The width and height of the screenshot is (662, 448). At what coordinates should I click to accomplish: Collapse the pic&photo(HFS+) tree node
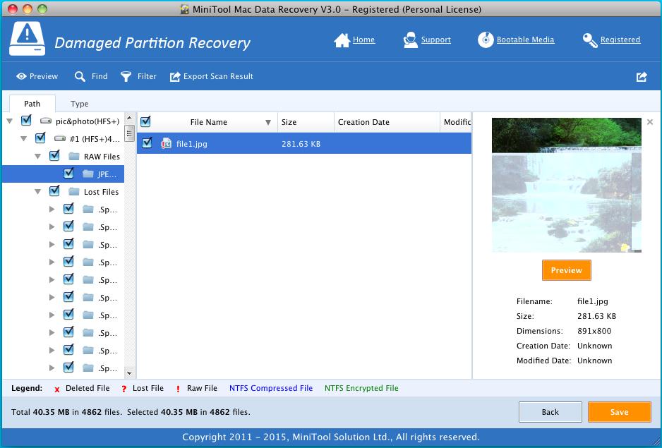[x=10, y=121]
